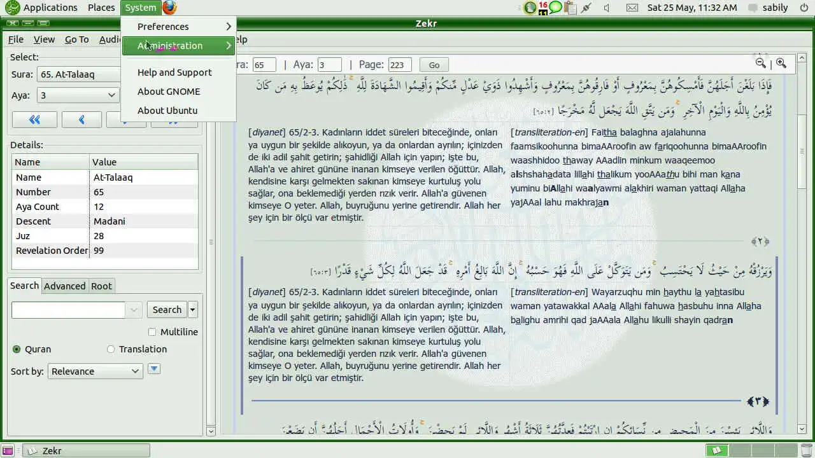Open the mail envelope indicator
Image resolution: width=815 pixels, height=458 pixels.
pyautogui.click(x=632, y=8)
